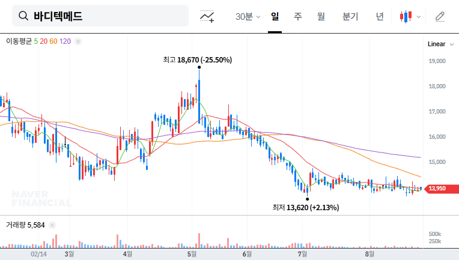
Task: Click the 19,000 price axis label
Action: point(437,61)
